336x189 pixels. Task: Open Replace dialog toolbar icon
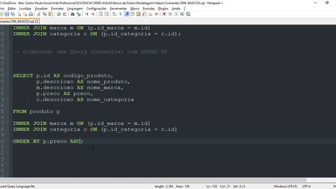pyautogui.click(x=79, y=14)
